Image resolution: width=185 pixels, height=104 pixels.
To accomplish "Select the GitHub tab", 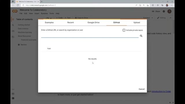I will 116,23.
